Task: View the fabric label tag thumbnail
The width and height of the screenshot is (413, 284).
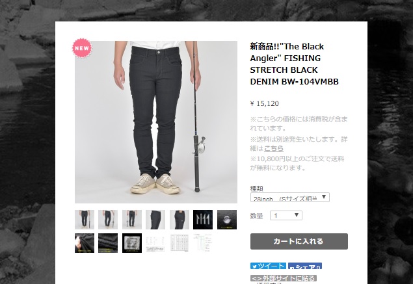Action: 132,243
